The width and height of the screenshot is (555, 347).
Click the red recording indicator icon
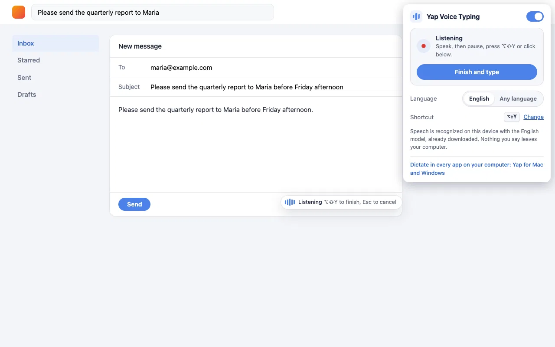coord(424,46)
